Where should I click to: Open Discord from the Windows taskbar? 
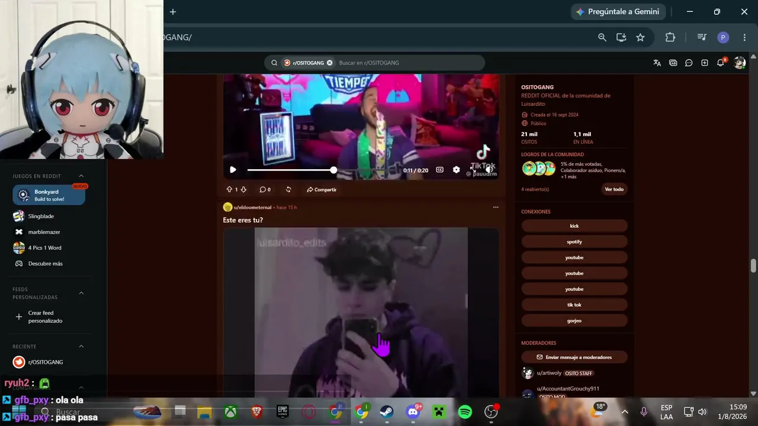coord(413,412)
